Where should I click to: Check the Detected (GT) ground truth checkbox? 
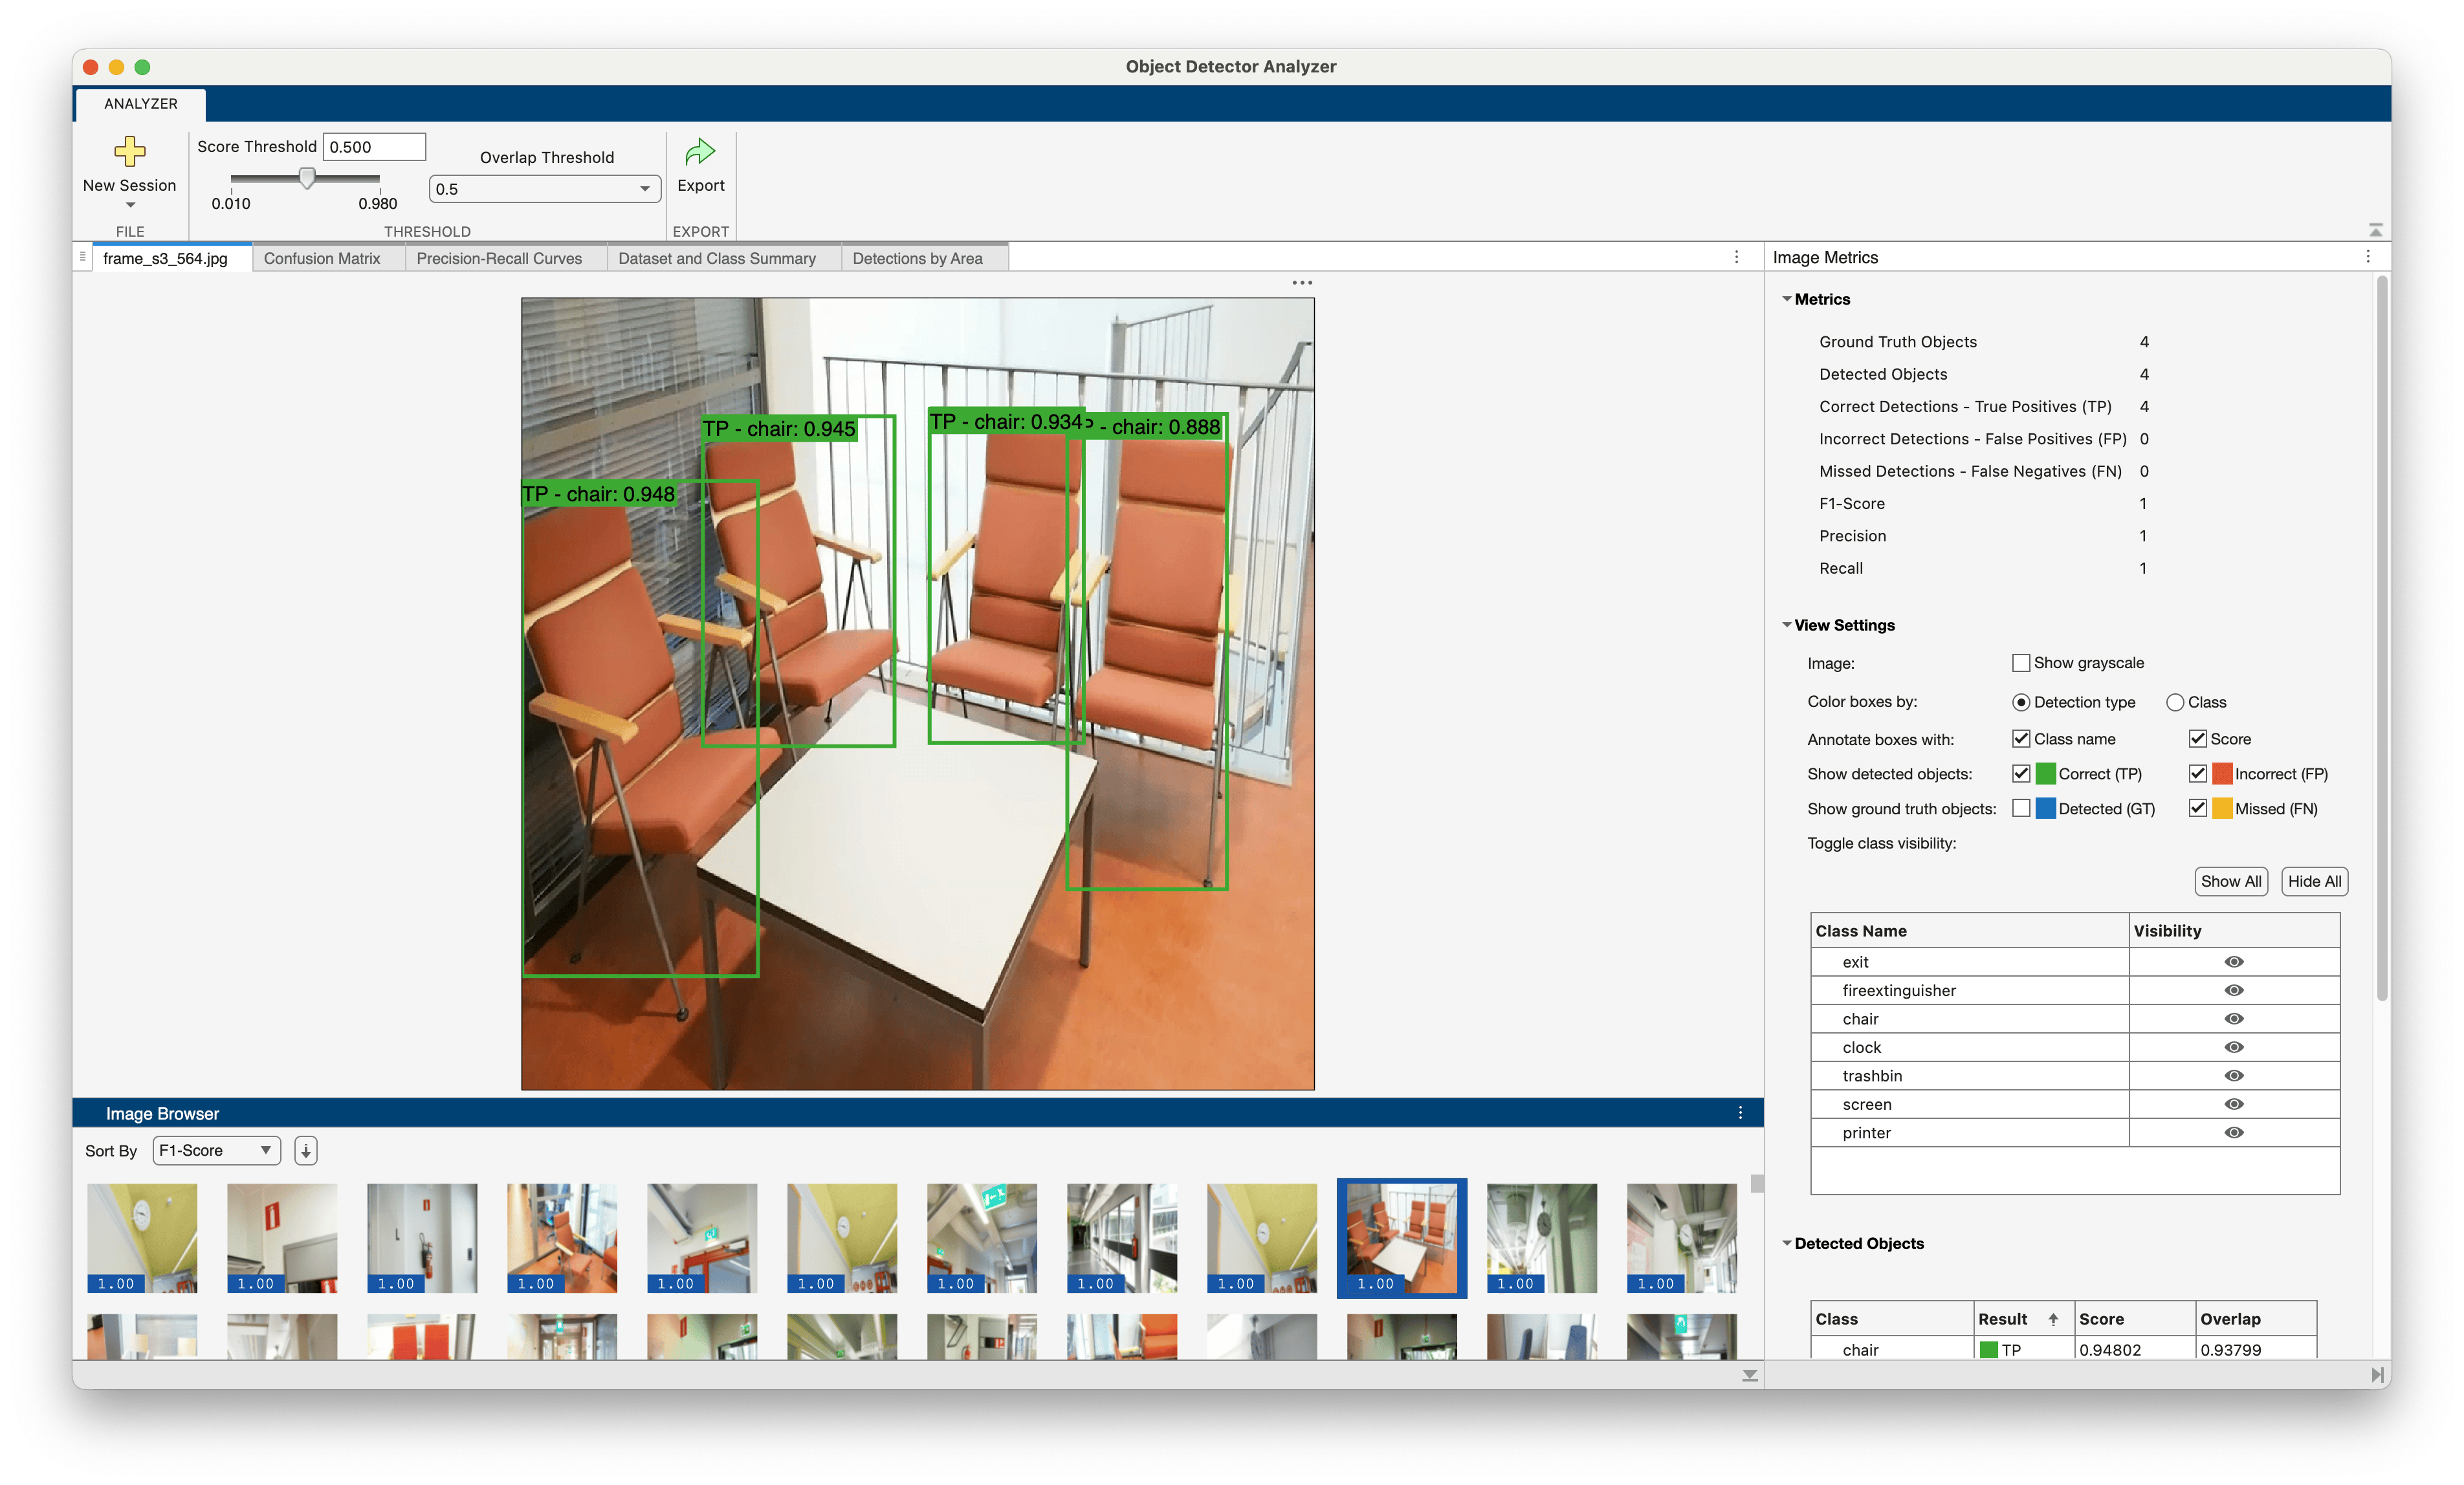[x=2021, y=808]
